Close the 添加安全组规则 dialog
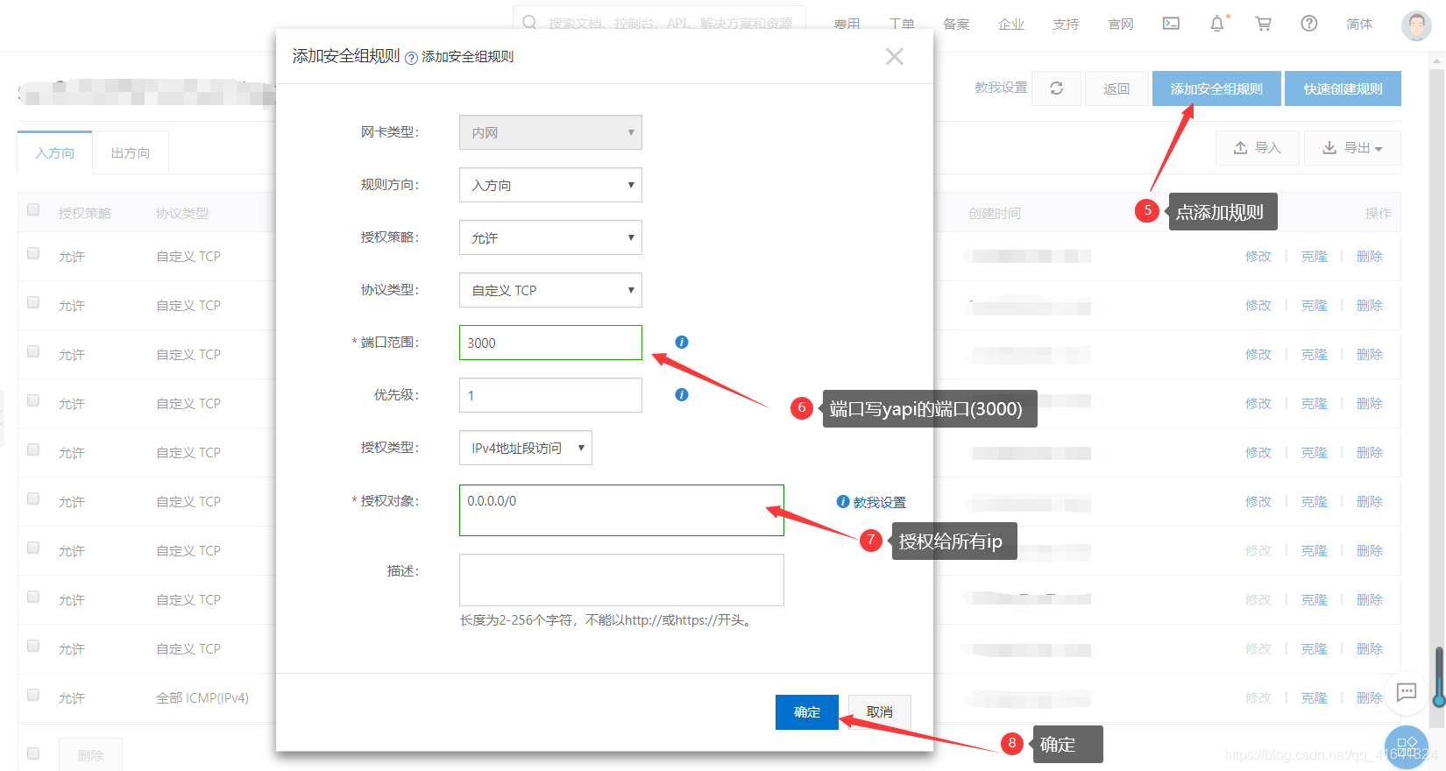The height and width of the screenshot is (771, 1446). pyautogui.click(x=894, y=56)
